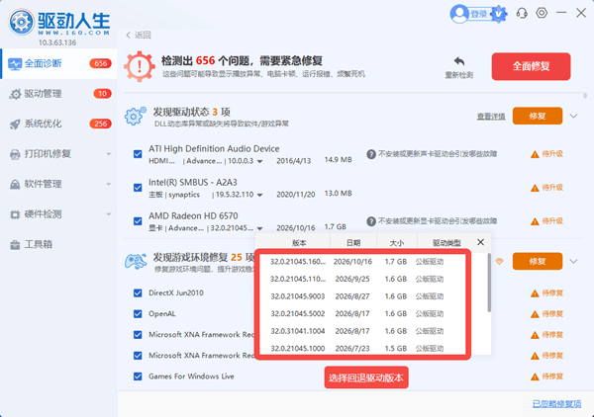Viewport: 594px width, 417px height.
Task: Click version popup vertical scrollbar
Action: 489,283
